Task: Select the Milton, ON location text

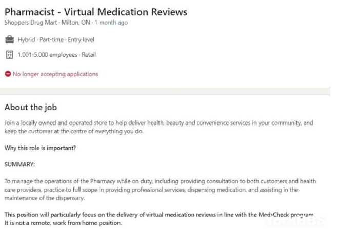Action: pyautogui.click(x=76, y=23)
